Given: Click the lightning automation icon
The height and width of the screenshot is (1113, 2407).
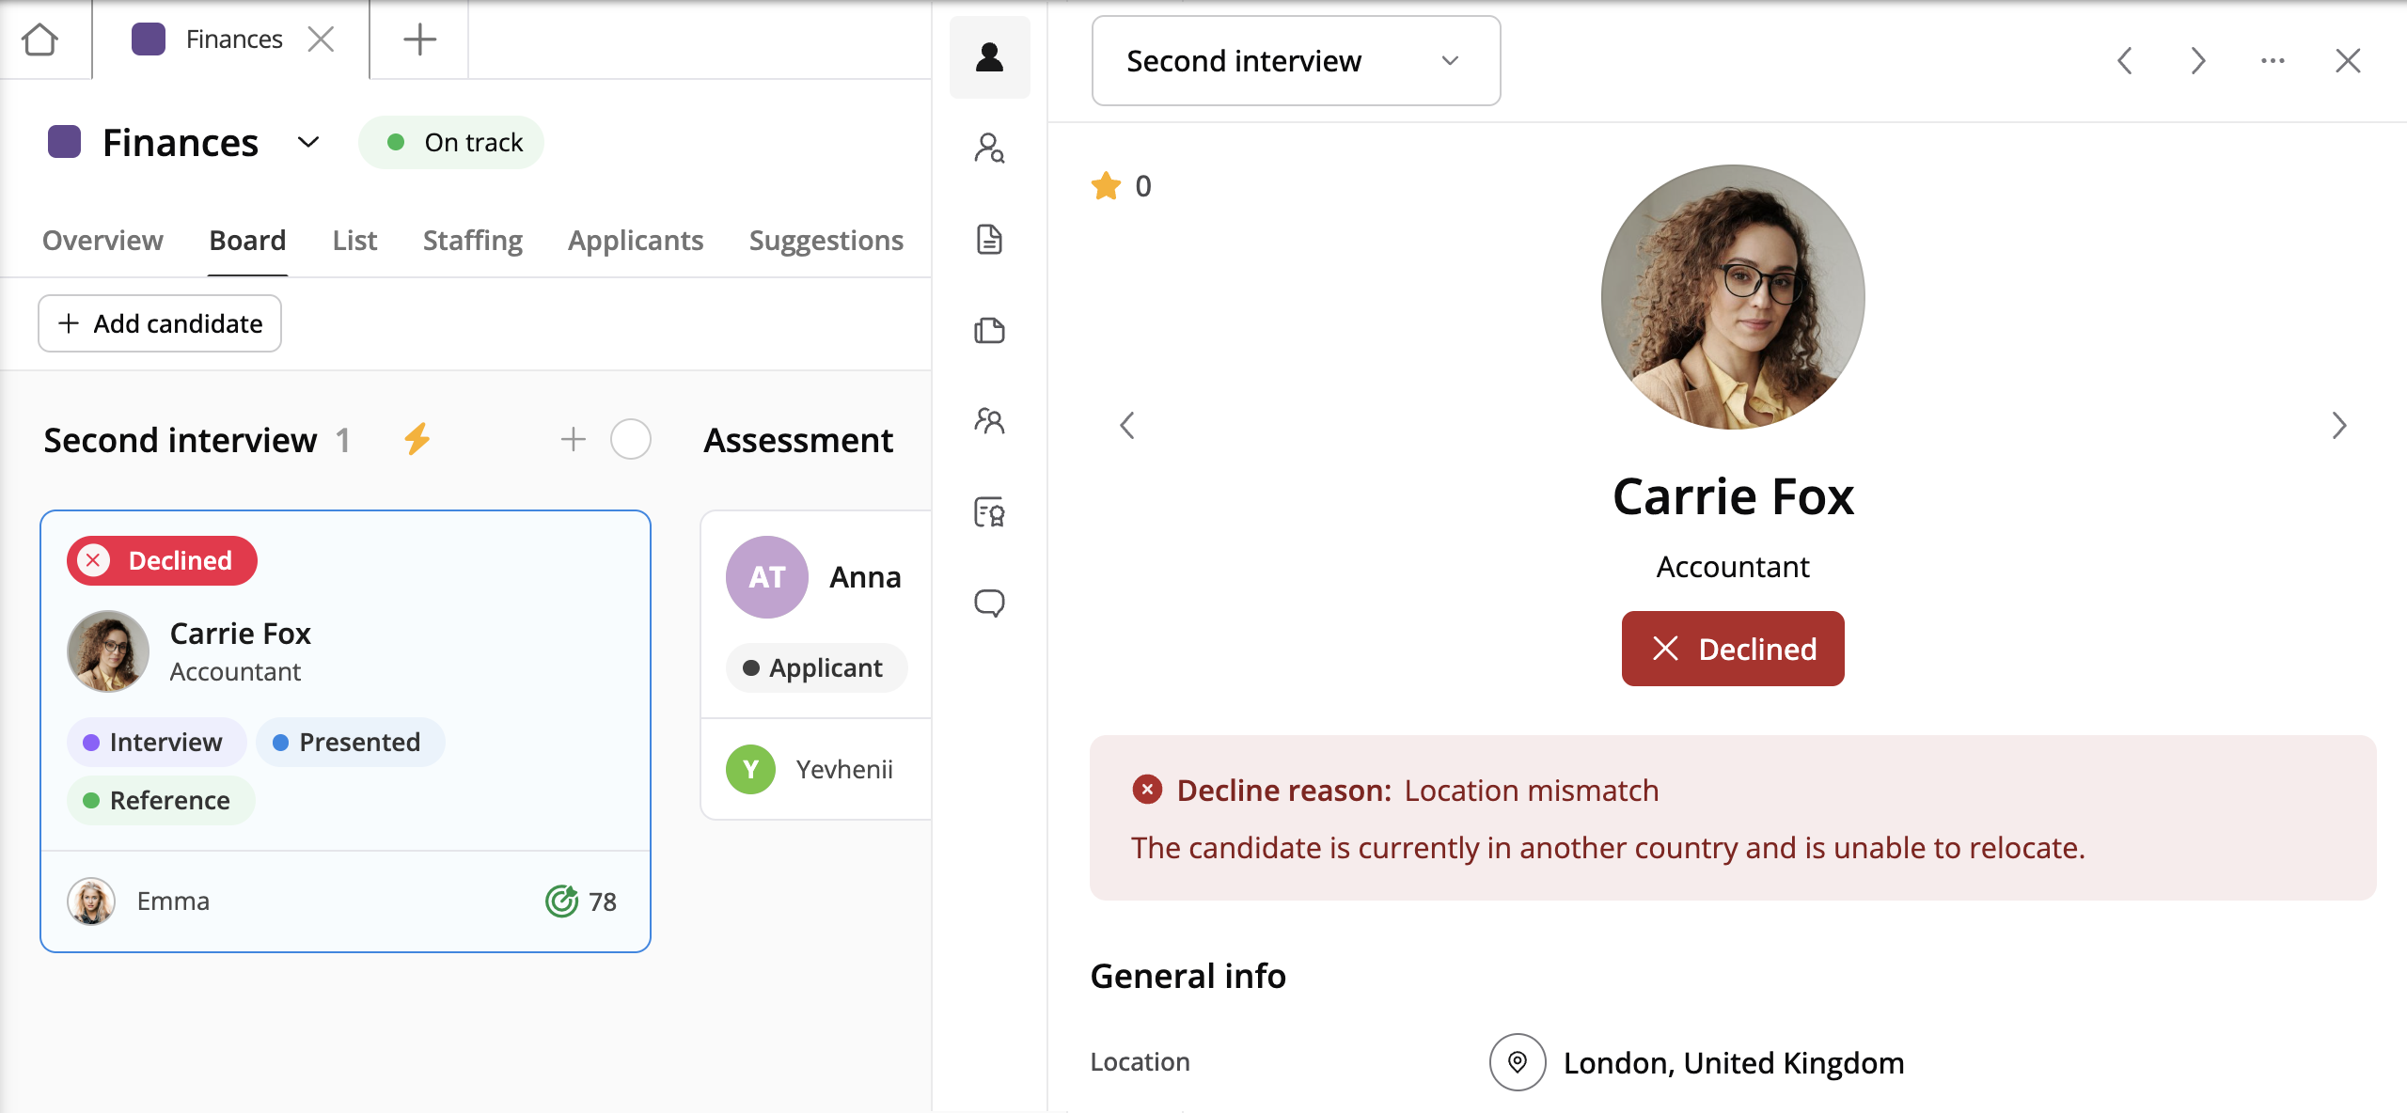Looking at the screenshot, I should 417,439.
